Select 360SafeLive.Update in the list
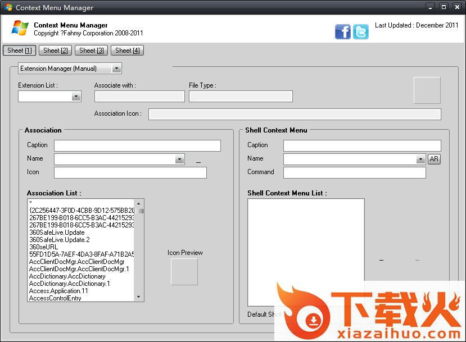 point(81,232)
